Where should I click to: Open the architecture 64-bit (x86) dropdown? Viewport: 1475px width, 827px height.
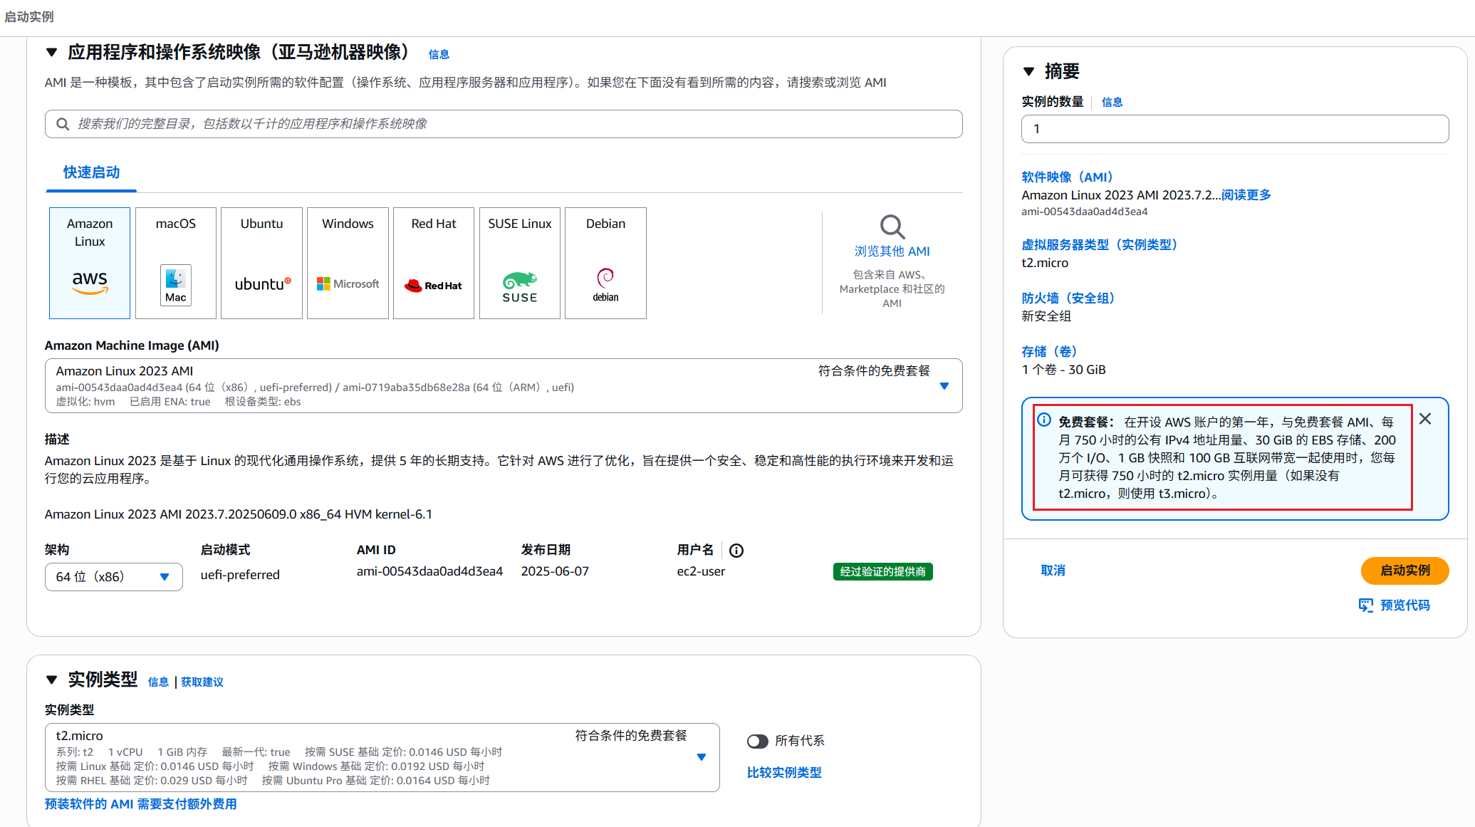[x=114, y=577]
